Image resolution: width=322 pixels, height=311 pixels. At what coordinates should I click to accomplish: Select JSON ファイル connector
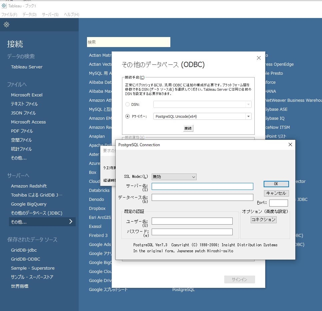[x=23, y=113]
